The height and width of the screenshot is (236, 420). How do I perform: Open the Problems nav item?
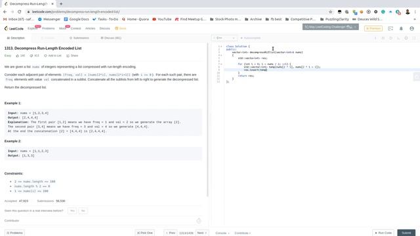[x=48, y=28]
